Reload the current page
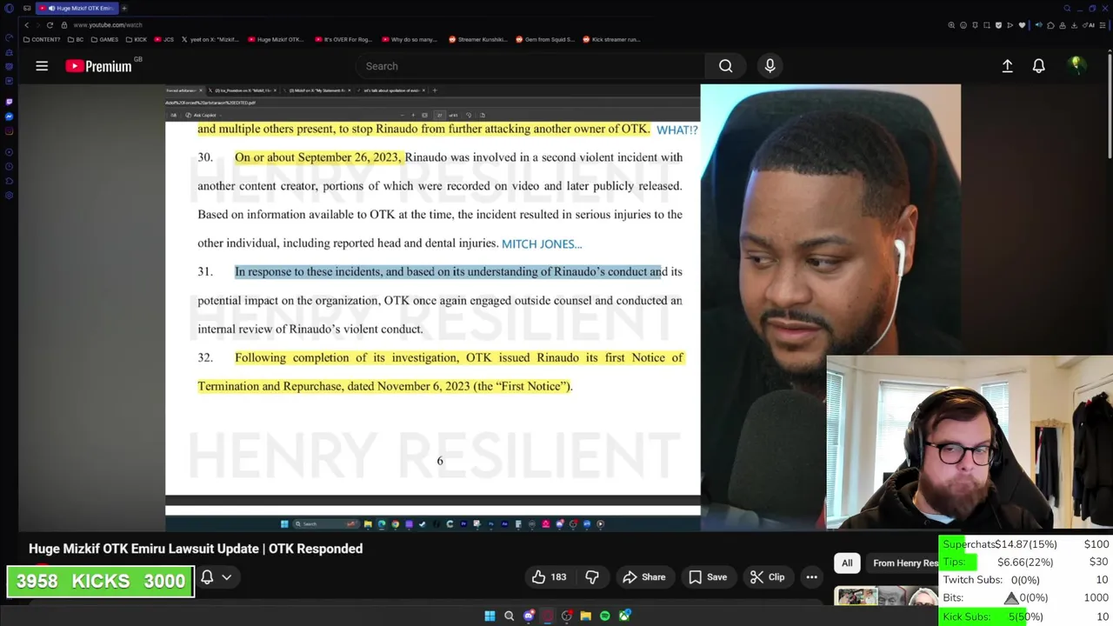This screenshot has width=1113, height=626. coord(50,24)
